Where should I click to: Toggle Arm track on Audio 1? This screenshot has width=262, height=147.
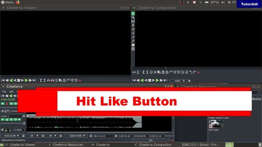[7, 120]
